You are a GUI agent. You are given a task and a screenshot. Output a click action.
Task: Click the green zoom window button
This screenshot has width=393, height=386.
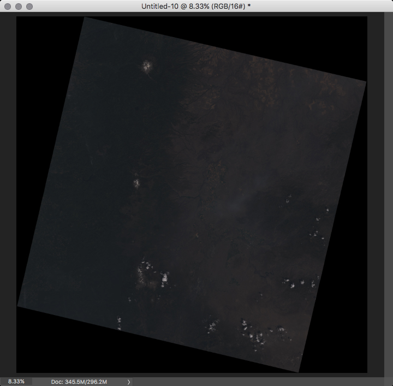29,7
